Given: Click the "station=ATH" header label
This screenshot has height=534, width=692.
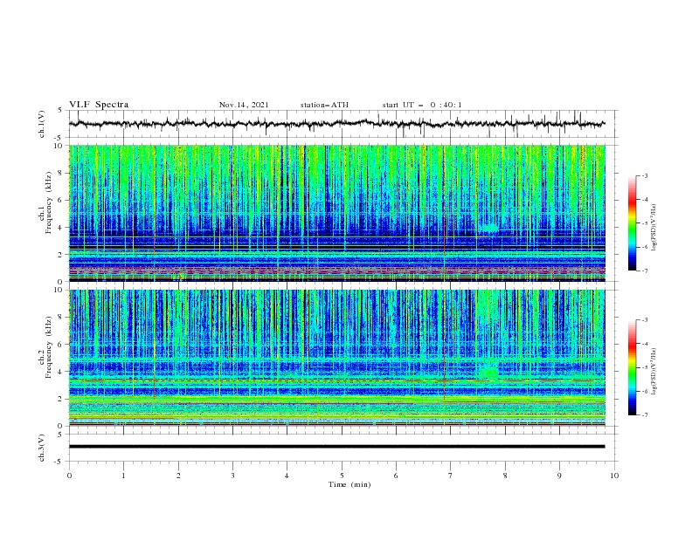Looking at the screenshot, I should pos(324,105).
